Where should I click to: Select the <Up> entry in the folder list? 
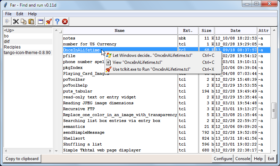(28, 30)
